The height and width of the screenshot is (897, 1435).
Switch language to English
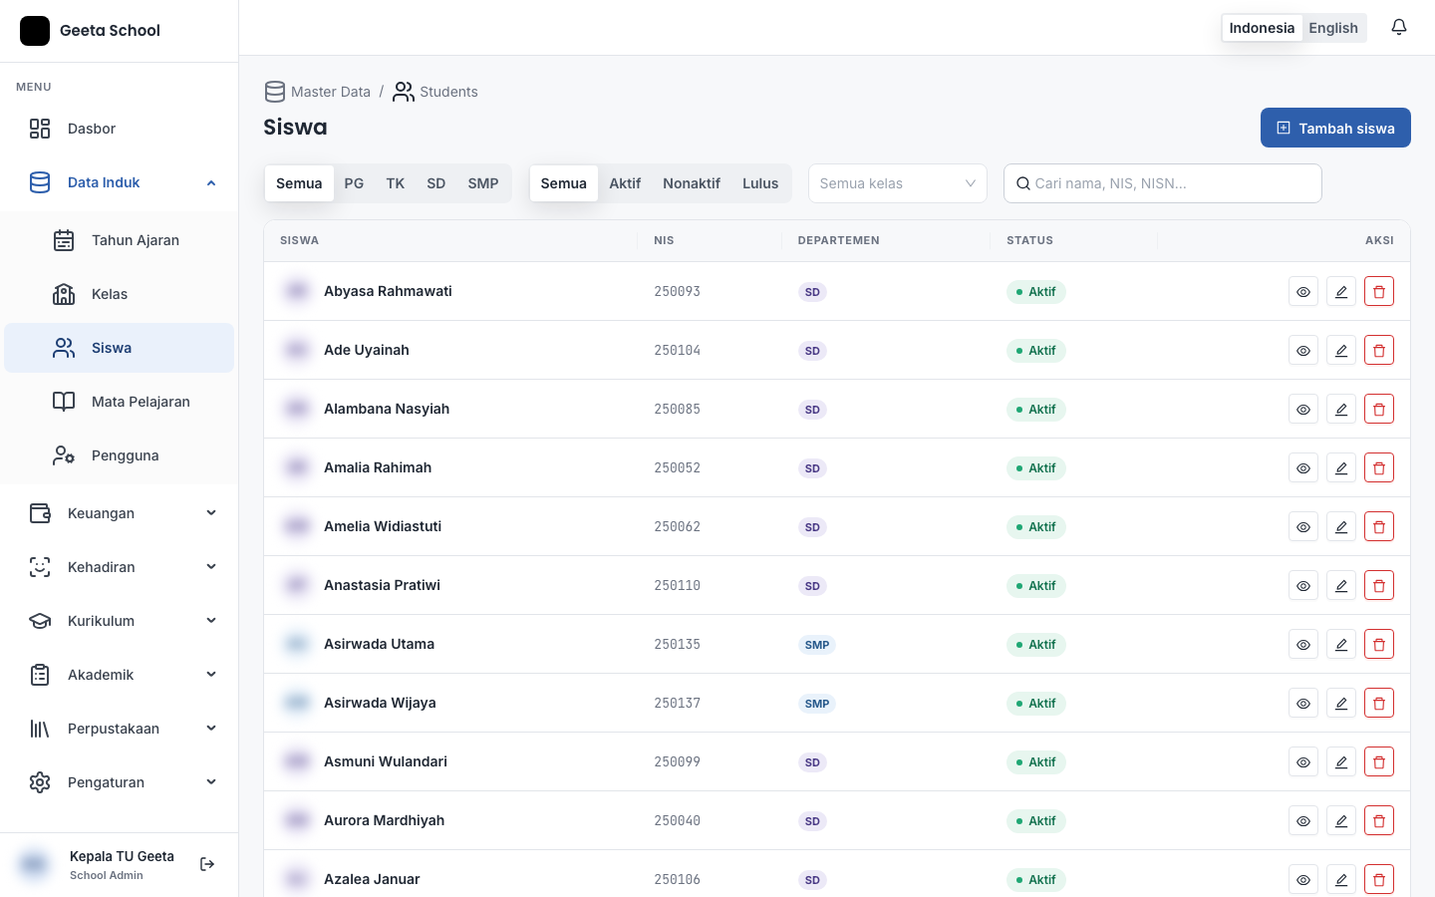pos(1333,28)
